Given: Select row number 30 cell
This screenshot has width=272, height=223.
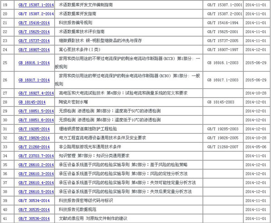Looking at the screenshot, I should click(x=7, y=120).
